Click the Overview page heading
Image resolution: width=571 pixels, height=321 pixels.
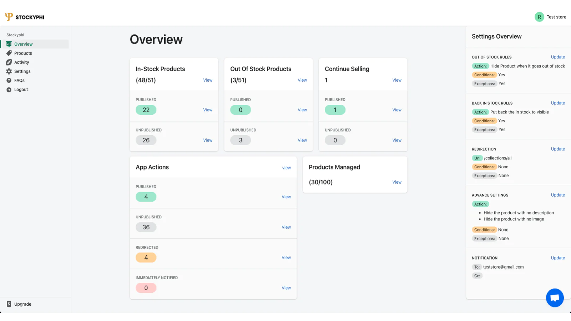156,39
